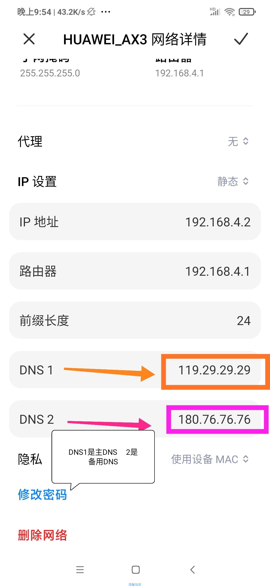Tap 修改密码 link
The height and width of the screenshot is (586, 270).
click(42, 495)
